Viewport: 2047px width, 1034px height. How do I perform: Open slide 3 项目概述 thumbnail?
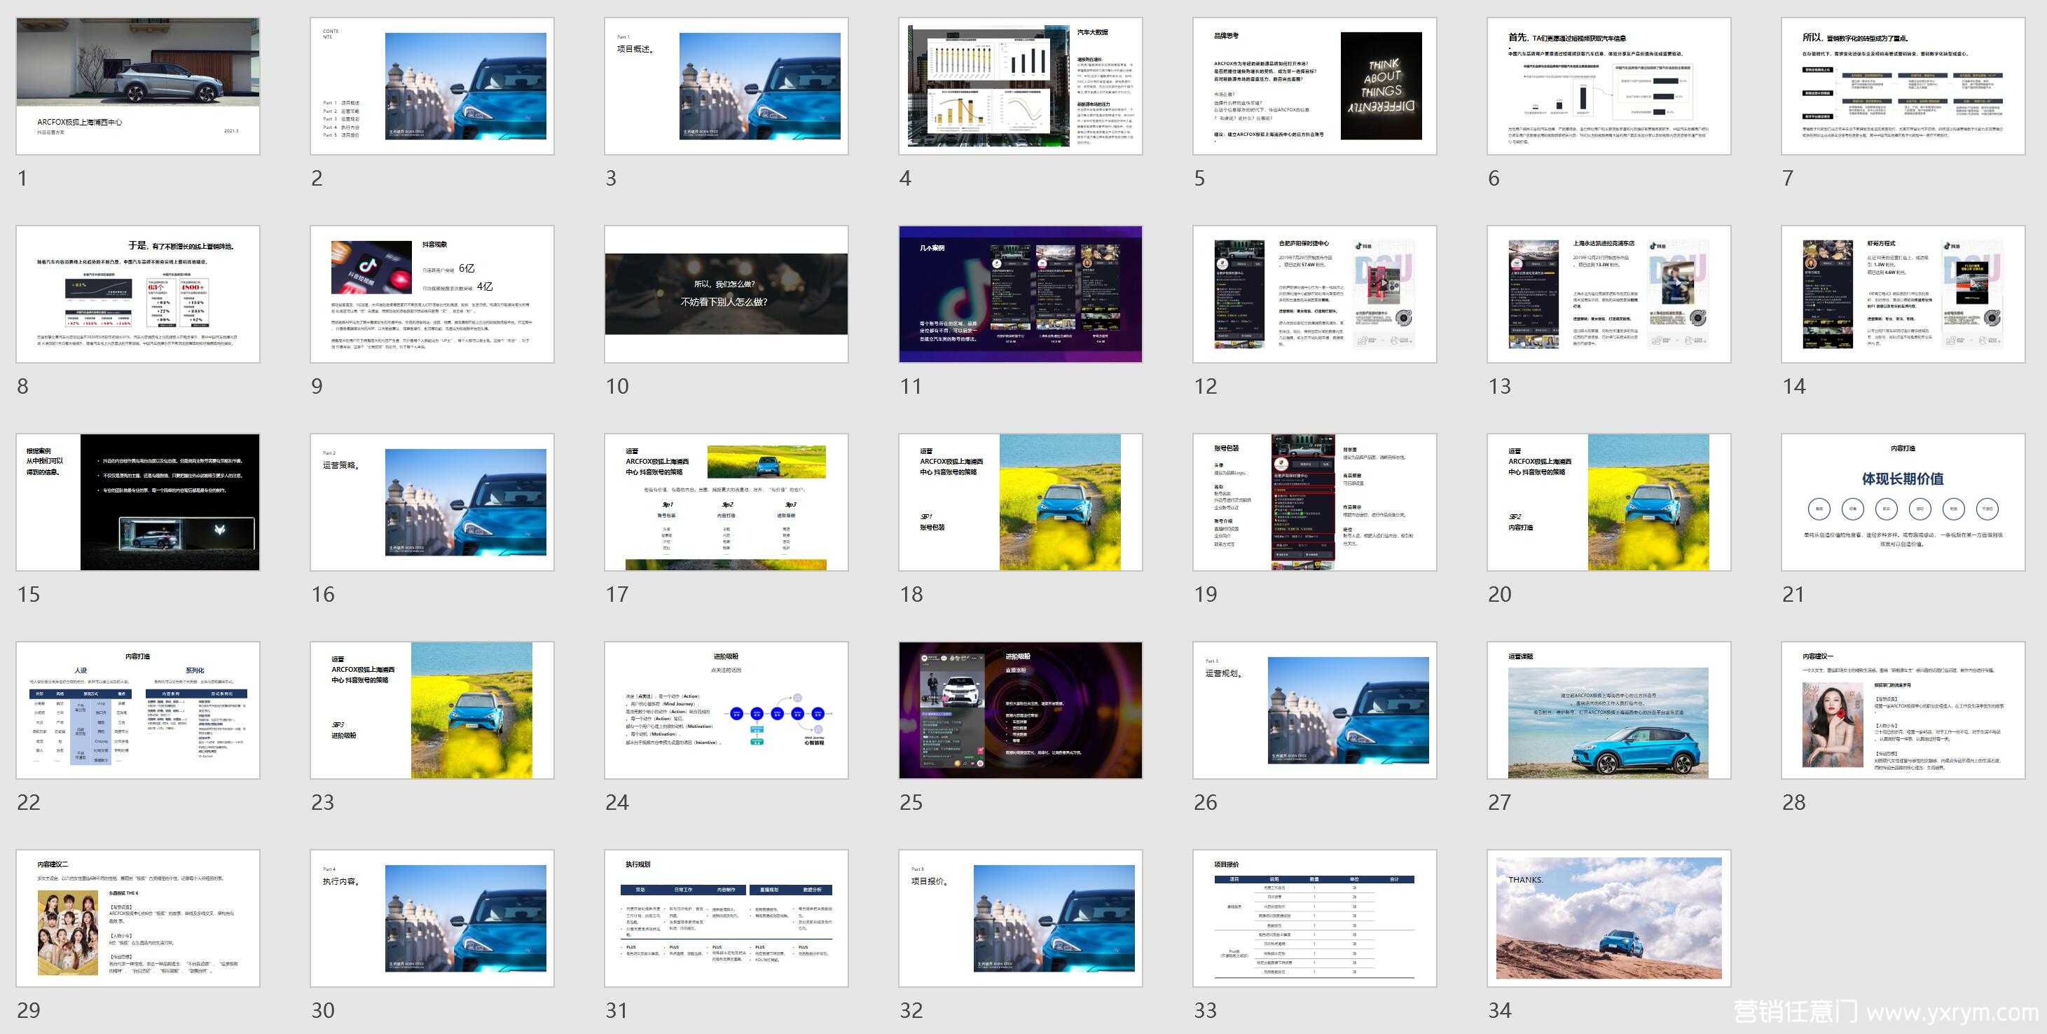[x=726, y=86]
